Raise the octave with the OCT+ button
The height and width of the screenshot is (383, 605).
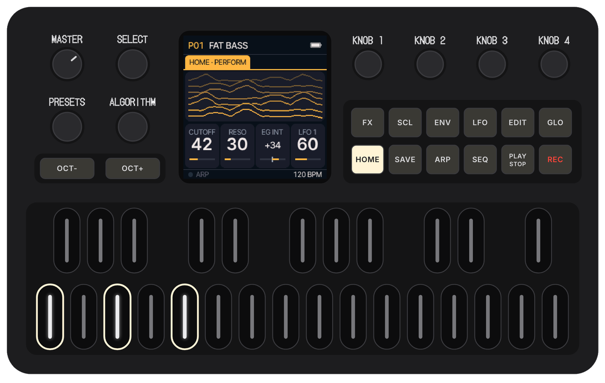point(132,168)
